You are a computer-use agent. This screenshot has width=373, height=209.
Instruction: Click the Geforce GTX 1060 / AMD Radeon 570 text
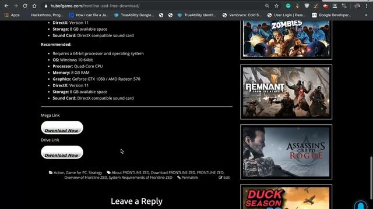(x=106, y=79)
